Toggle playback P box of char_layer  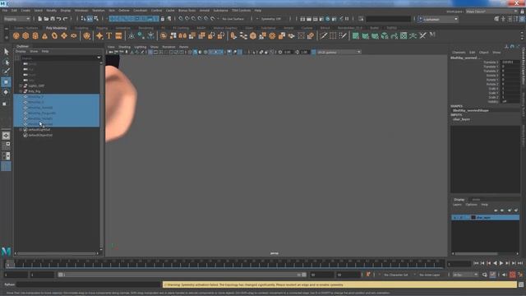pyautogui.click(x=461, y=217)
